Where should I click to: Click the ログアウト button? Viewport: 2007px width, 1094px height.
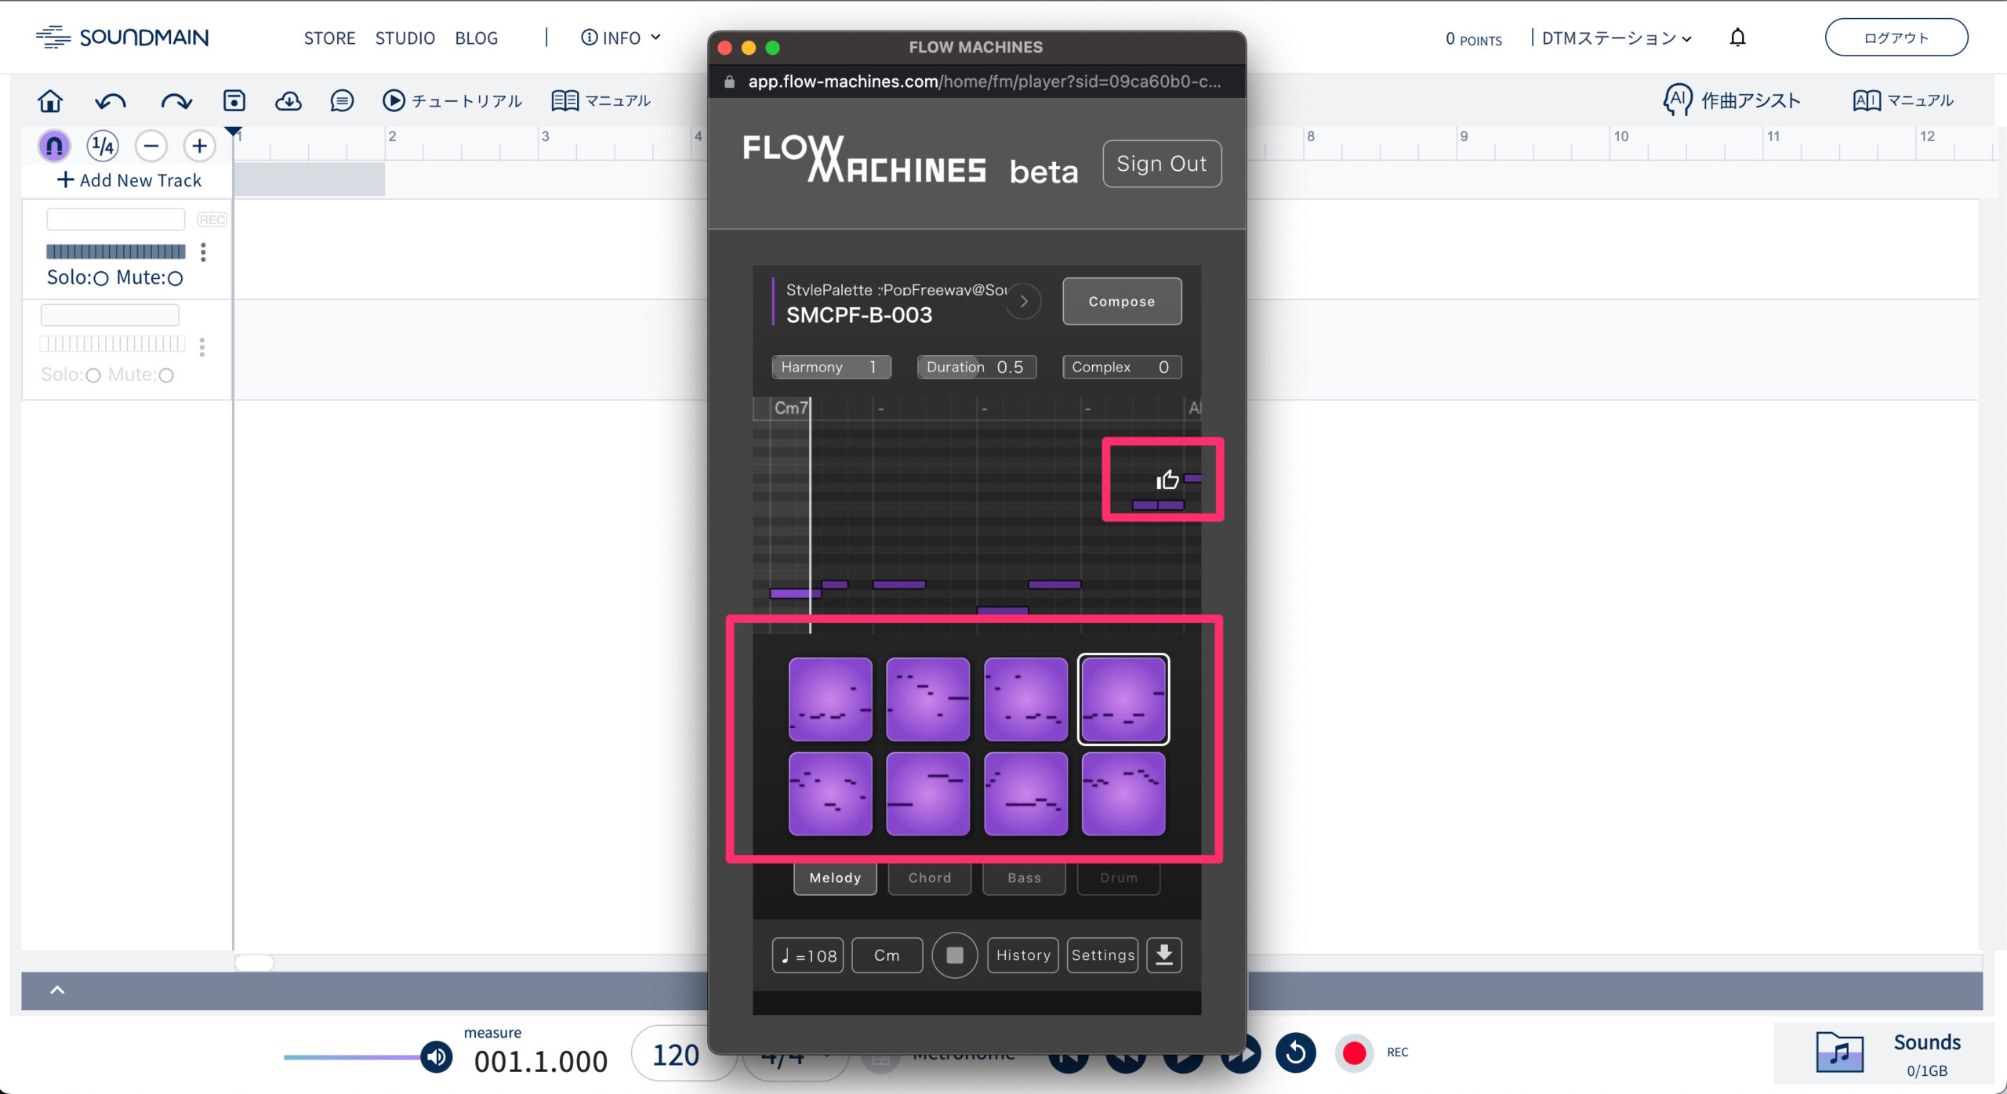tap(1896, 38)
